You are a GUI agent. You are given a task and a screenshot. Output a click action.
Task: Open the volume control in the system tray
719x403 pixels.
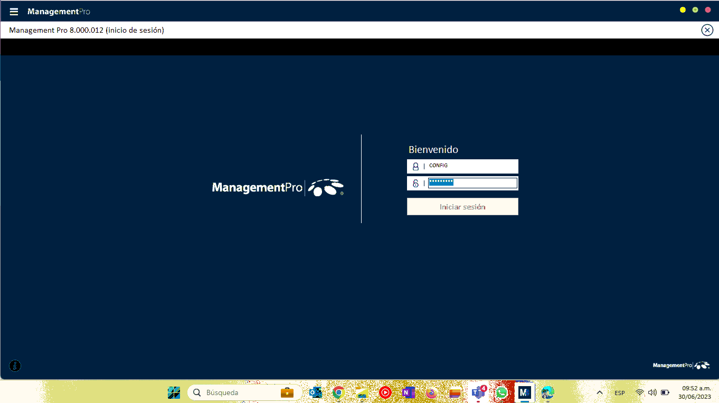coord(652,392)
